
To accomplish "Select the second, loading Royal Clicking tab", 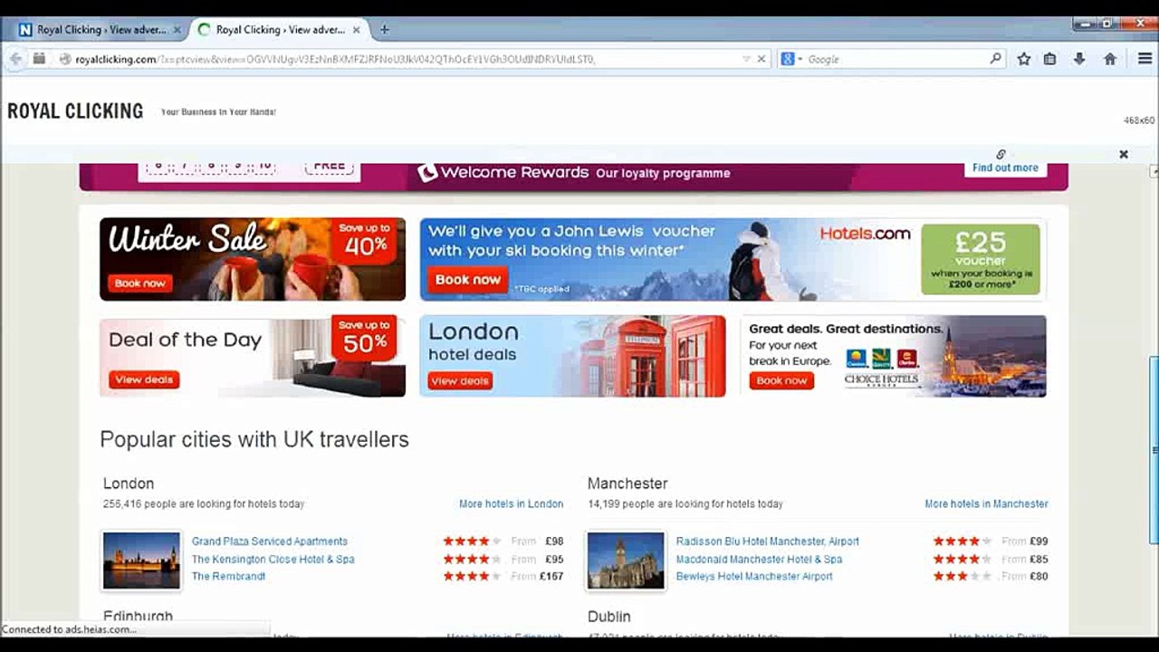I will (279, 30).
